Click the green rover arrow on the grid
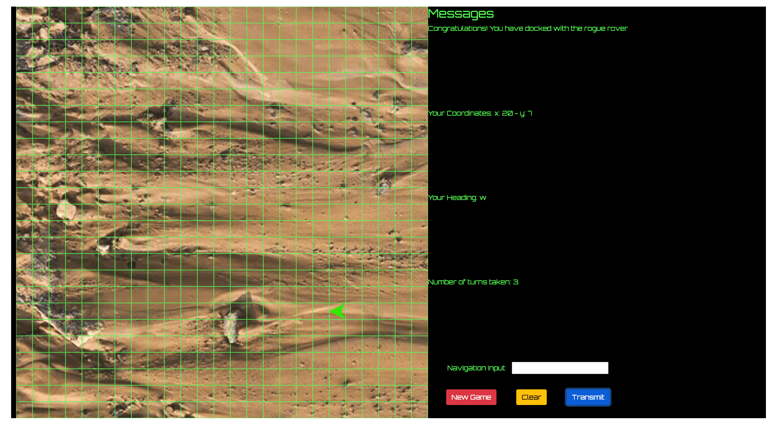 (x=337, y=312)
